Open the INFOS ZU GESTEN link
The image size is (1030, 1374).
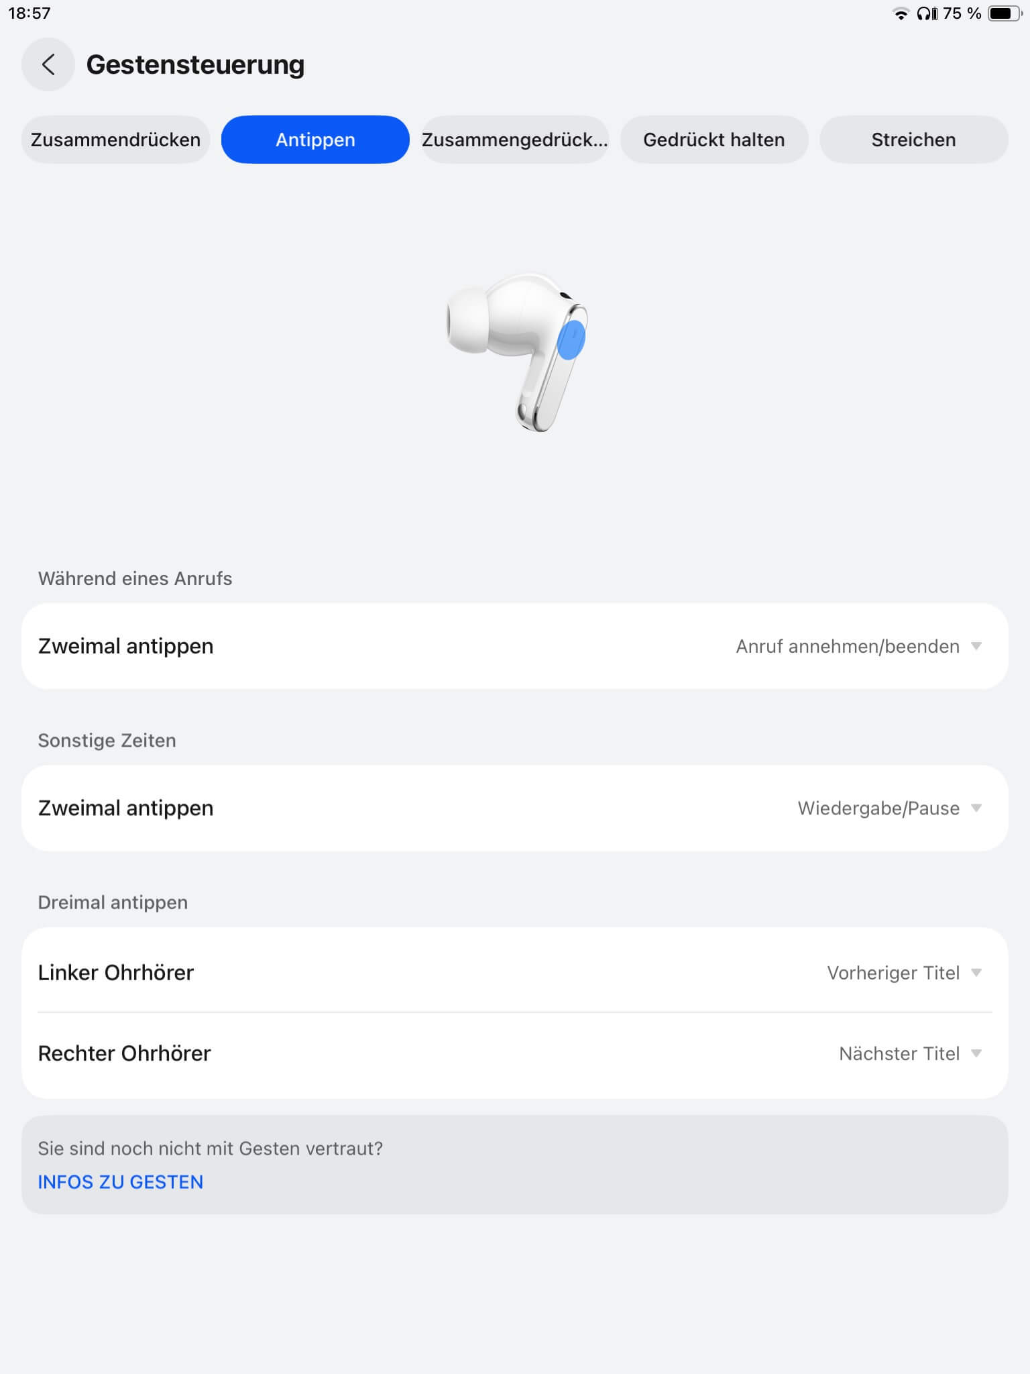121,1182
